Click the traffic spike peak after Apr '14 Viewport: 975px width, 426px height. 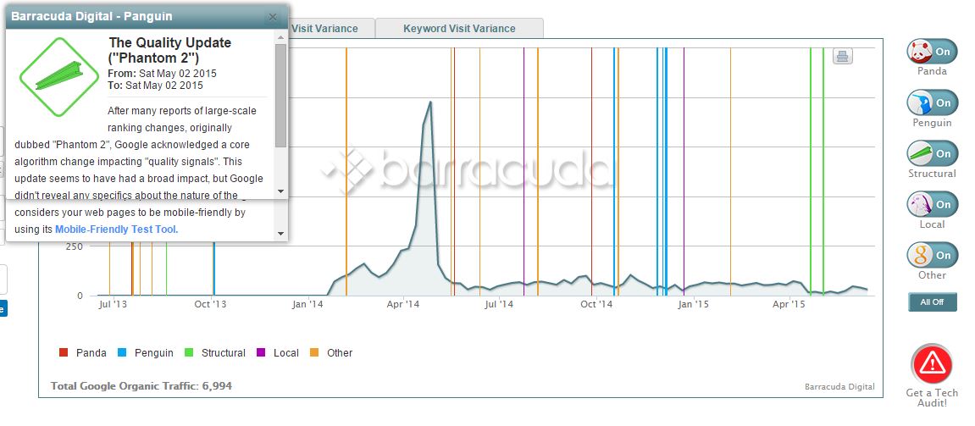(430, 102)
